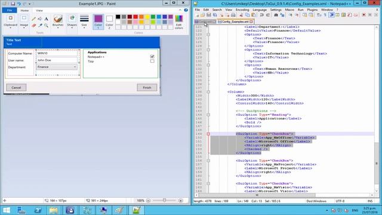Open the Plugins menu in Notepad++
Screen dimensions: 382x215
pyautogui.click(x=312, y=10)
